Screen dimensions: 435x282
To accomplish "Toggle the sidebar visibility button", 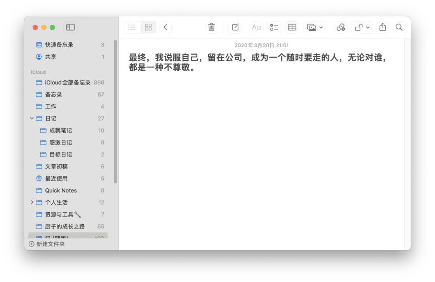I will tap(70, 27).
